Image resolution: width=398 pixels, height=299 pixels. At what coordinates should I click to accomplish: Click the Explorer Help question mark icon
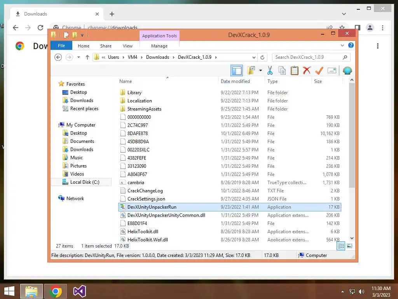351,45
